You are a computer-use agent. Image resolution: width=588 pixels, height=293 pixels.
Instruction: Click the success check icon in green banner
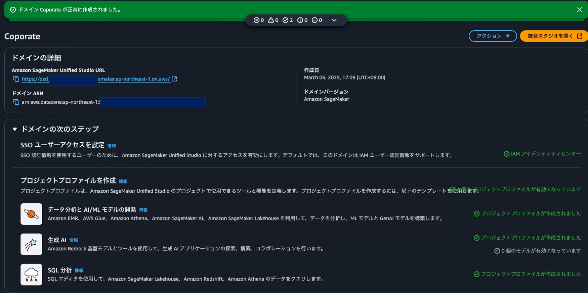13,10
